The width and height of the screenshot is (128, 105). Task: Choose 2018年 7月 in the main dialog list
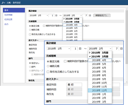pos(72,34)
